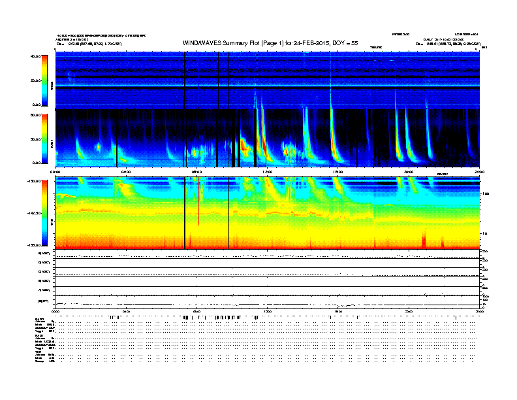Viewport: 517px width, 400px height.
Task: Click the RAD2 status heading at bottom left
Action: tap(39, 320)
